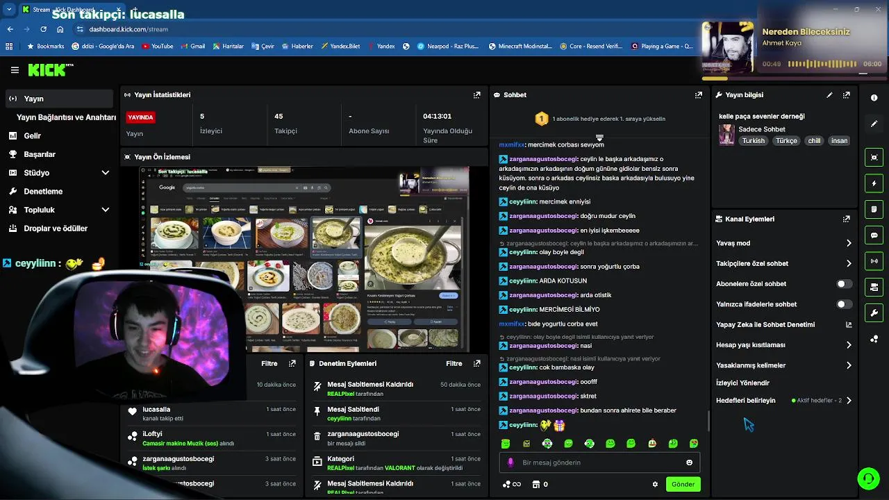This screenshot has width=889, height=500.
Task: Click the Sadece Sohbet category thumbnail
Action: (x=726, y=134)
